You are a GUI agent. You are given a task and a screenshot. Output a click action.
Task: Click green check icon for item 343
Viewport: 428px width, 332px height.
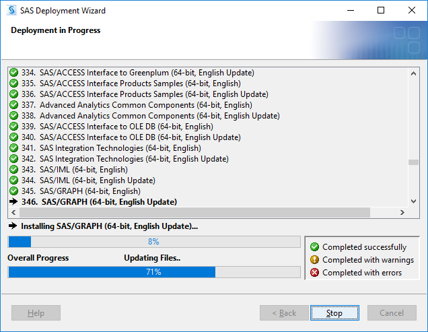13,170
